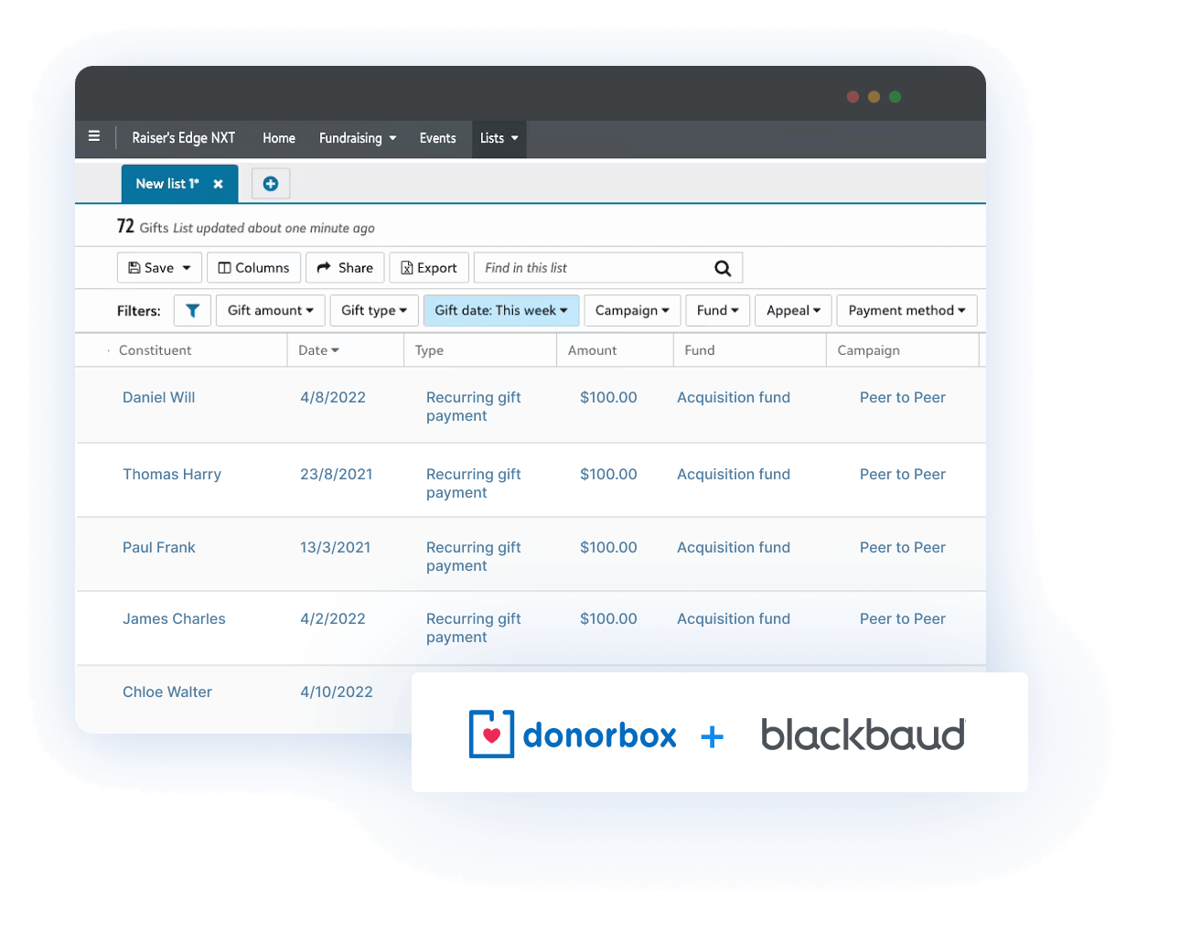1180x944 pixels.
Task: Click the filter funnel icon
Action: [192, 311]
